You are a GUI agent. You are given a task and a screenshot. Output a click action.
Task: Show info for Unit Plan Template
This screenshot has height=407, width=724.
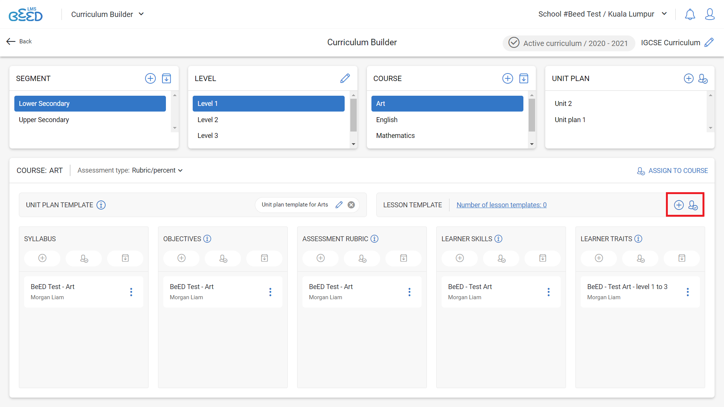point(101,205)
